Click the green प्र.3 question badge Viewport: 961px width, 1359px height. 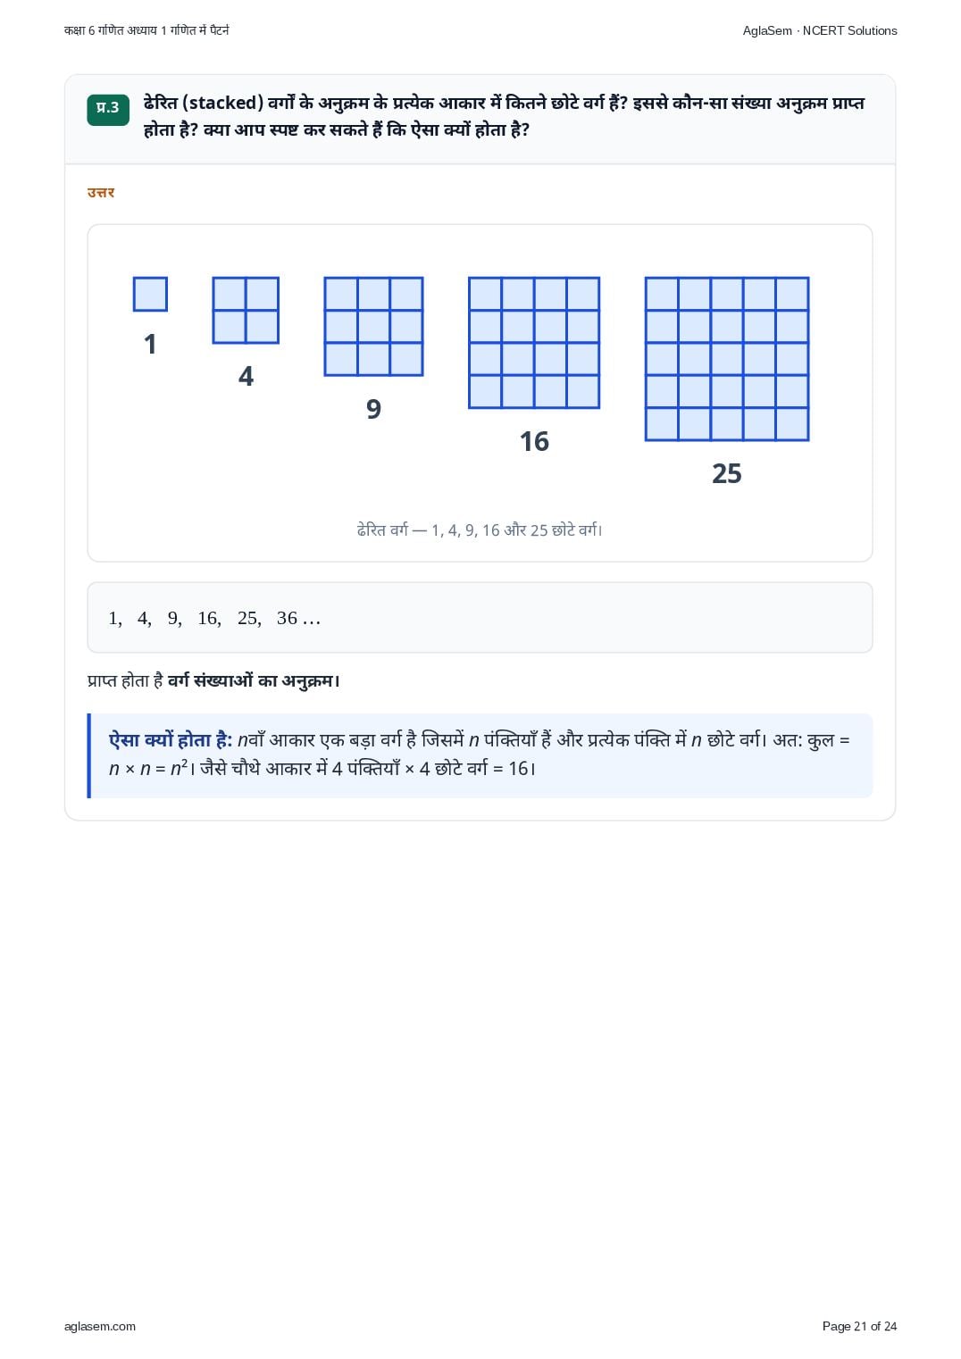[x=108, y=109]
